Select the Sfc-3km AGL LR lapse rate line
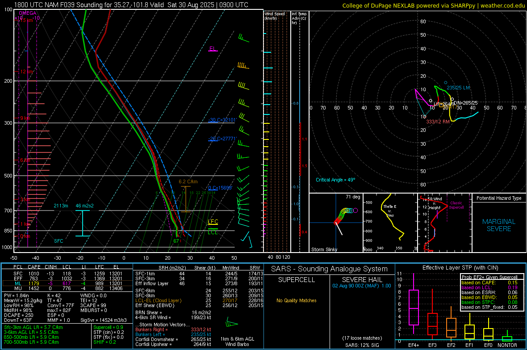This screenshot has width=527, height=350. 33,327
